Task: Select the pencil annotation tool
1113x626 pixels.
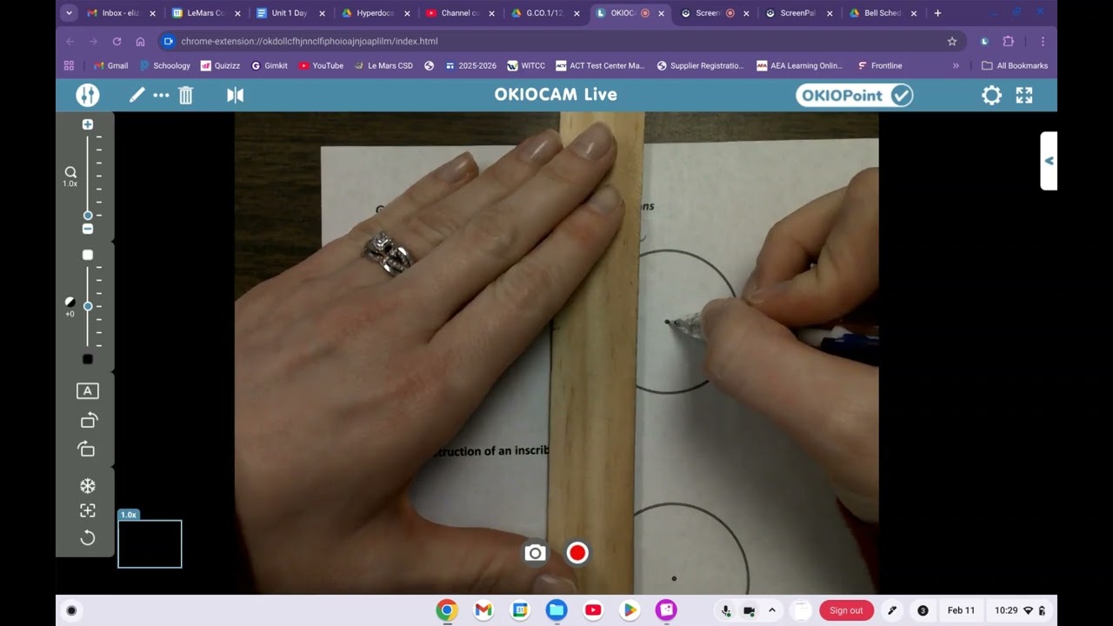Action: coord(137,95)
